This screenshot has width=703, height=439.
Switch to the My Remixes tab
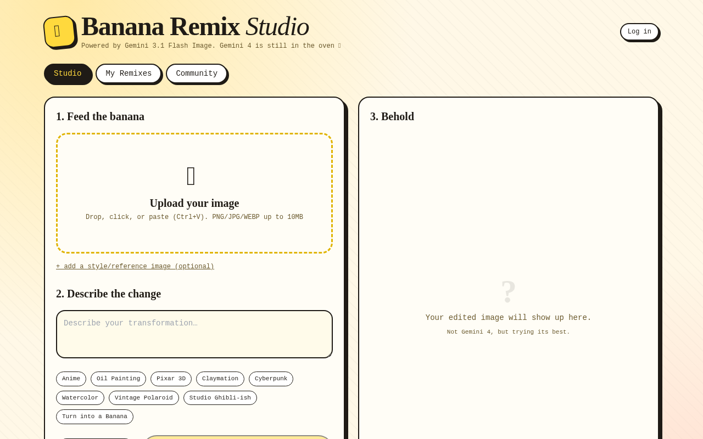129,74
